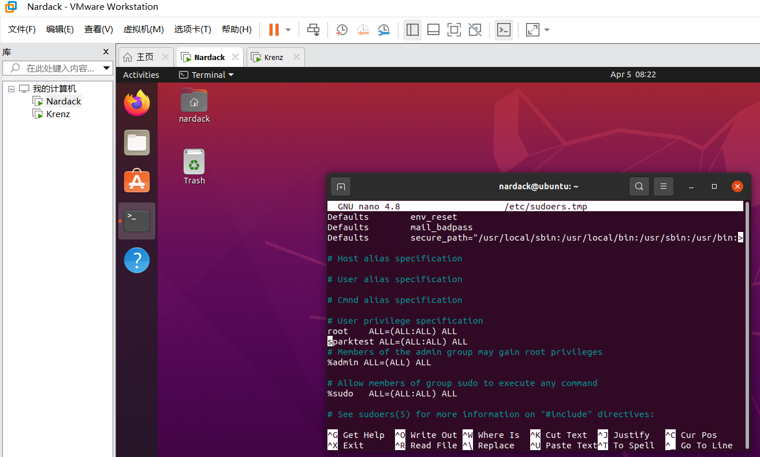Revert the virtual machine to its snapshot
This screenshot has width=760, height=457.
click(363, 29)
